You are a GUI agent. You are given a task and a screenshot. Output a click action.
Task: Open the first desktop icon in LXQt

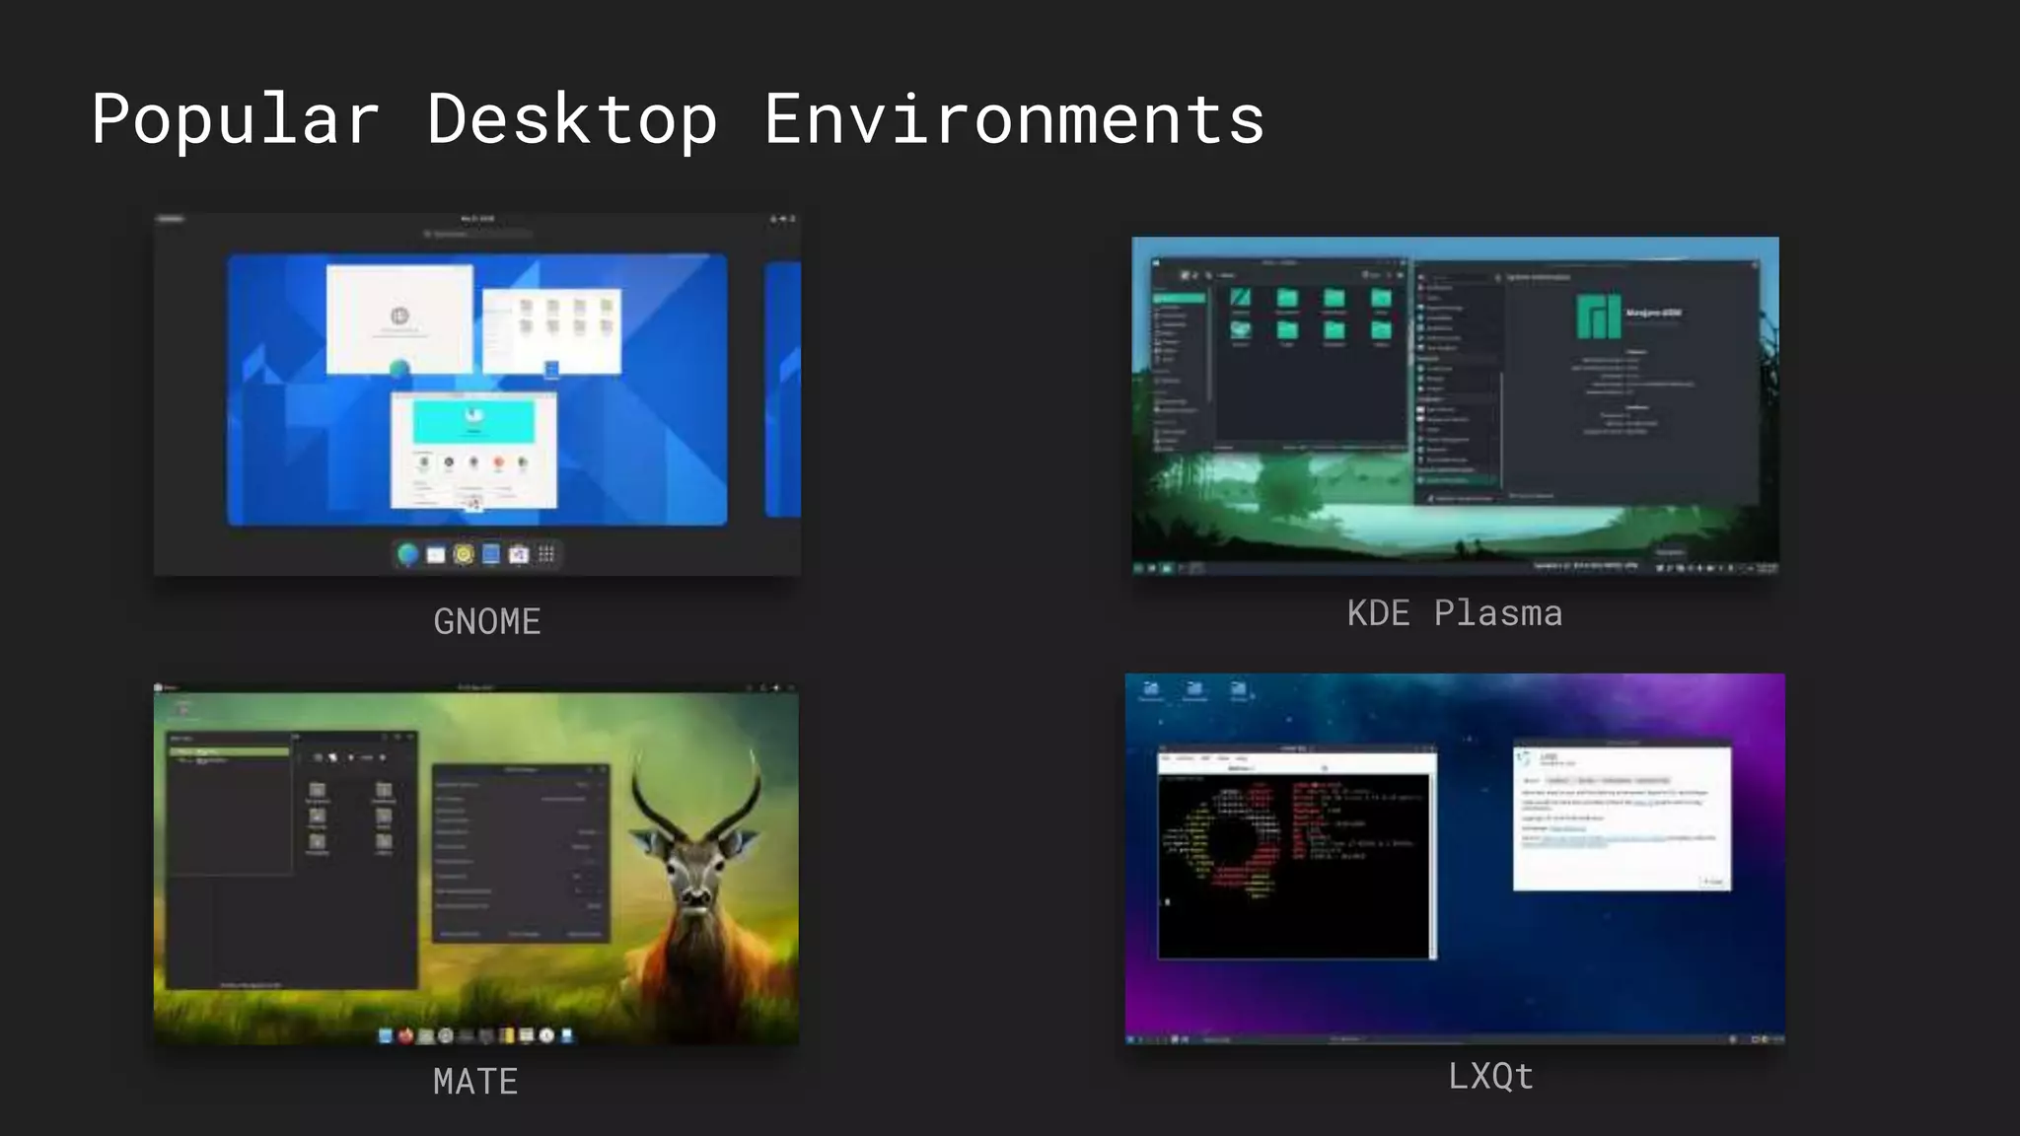[x=1151, y=690]
